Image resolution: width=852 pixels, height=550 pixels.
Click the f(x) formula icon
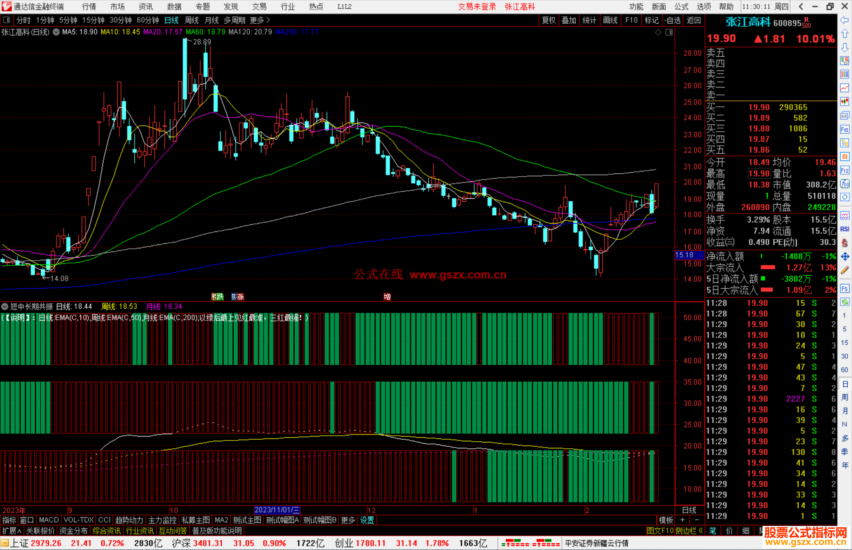[x=845, y=184]
